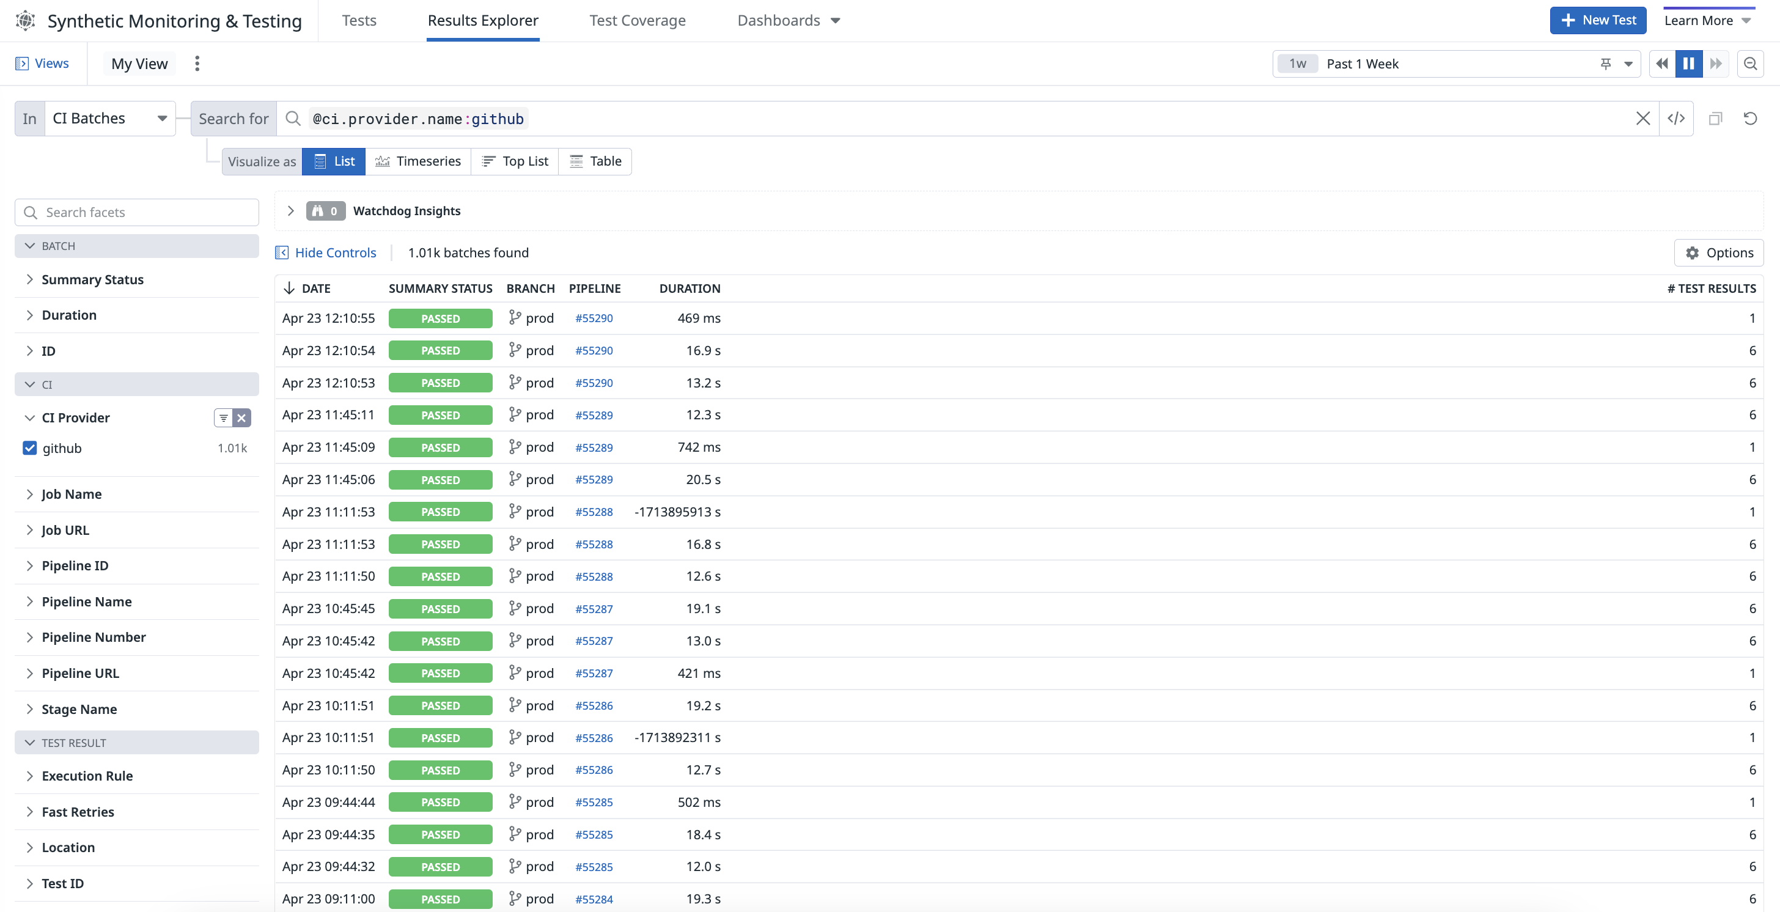Open the Options button

point(1718,253)
